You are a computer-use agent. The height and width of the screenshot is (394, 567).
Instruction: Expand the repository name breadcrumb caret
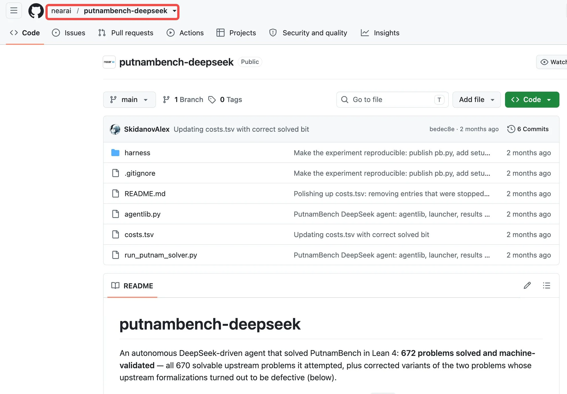(174, 11)
